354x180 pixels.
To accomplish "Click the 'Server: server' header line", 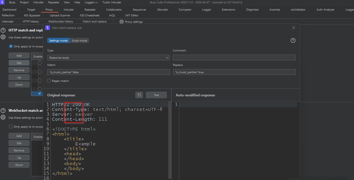I will click(x=72, y=114).
